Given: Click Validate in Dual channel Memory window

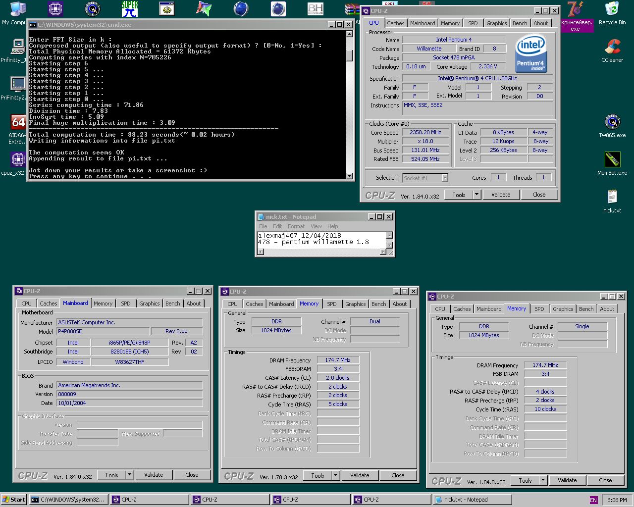Looking at the screenshot, I should point(360,475).
